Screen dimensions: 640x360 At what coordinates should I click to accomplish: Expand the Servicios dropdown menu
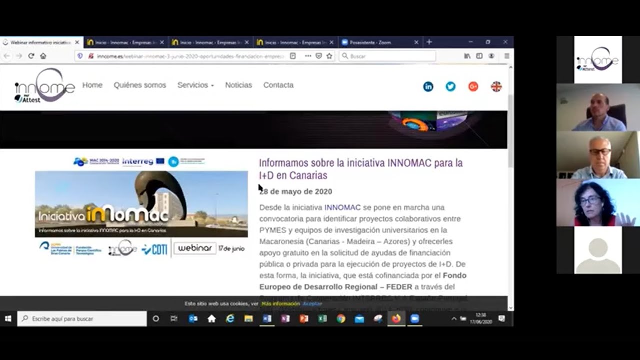coord(196,85)
